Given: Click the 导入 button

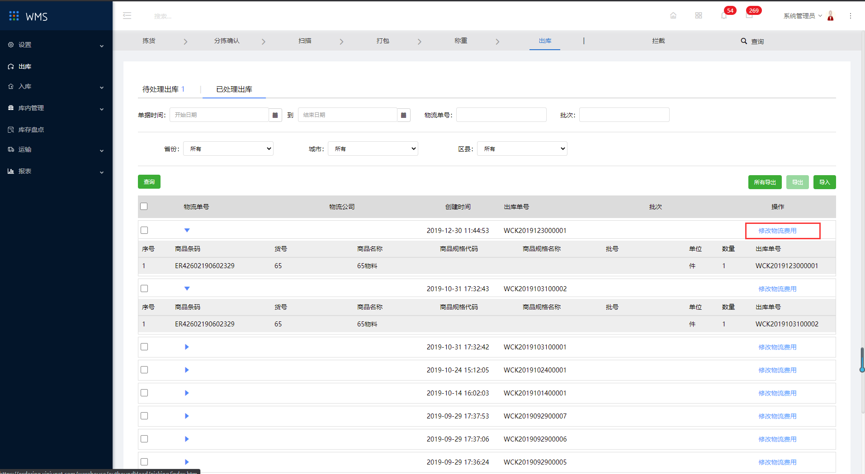Looking at the screenshot, I should (824, 182).
